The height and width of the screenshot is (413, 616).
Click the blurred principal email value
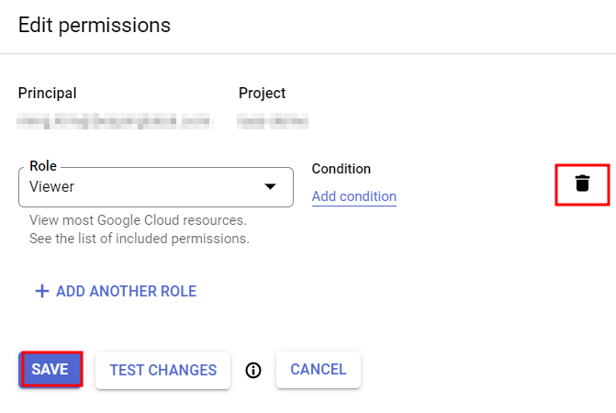click(x=115, y=119)
